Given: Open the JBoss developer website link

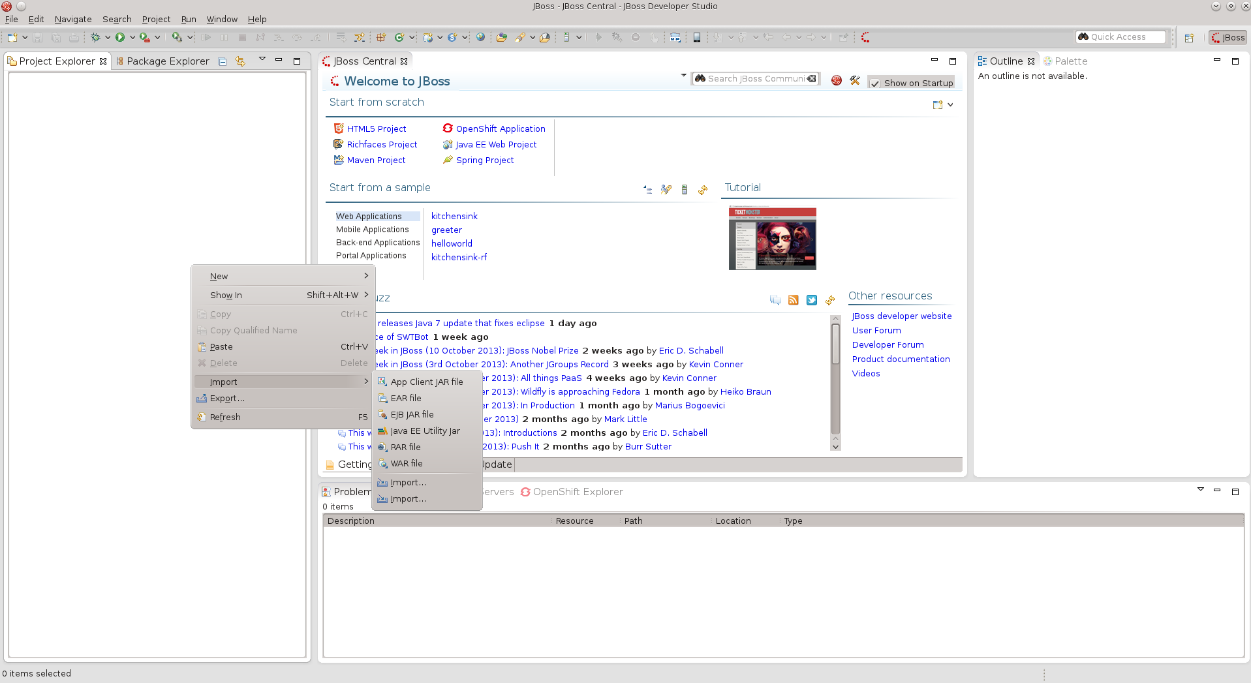Looking at the screenshot, I should pyautogui.click(x=902, y=316).
